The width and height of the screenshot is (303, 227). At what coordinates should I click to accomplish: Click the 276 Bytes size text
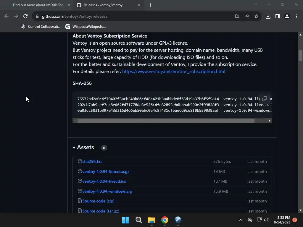[222, 162]
